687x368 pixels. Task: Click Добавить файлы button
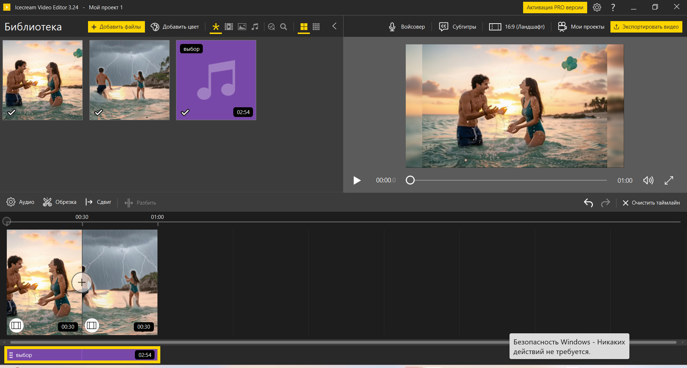[x=116, y=27]
